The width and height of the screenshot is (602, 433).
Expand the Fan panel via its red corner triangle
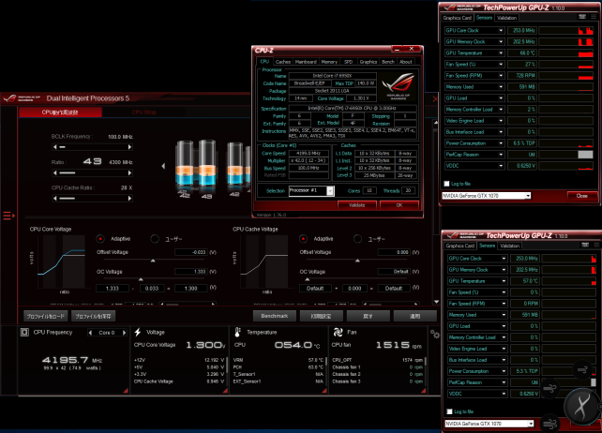(423, 391)
